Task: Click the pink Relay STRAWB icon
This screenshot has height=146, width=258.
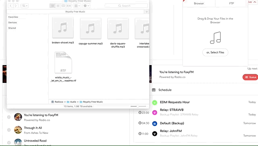Action: [x=154, y=113]
